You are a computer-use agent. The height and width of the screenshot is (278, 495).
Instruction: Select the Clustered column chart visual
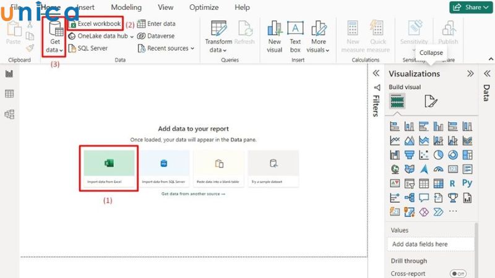tap(438, 127)
